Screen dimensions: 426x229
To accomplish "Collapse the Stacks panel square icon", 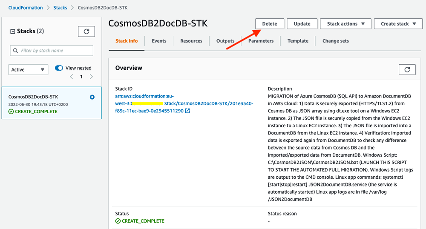I will [x=12, y=31].
